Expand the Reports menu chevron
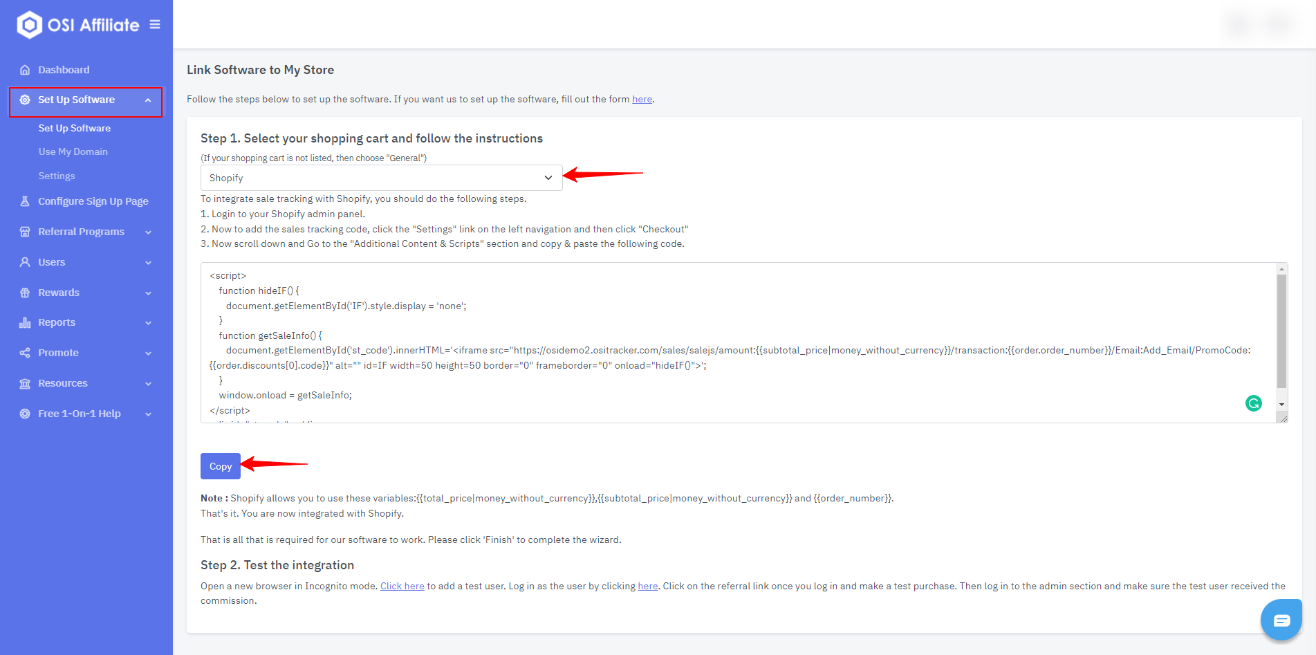This screenshot has height=655, width=1316. pyautogui.click(x=148, y=323)
